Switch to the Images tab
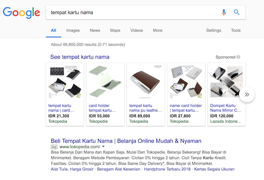The width and height of the screenshot is (264, 180). coord(73,30)
